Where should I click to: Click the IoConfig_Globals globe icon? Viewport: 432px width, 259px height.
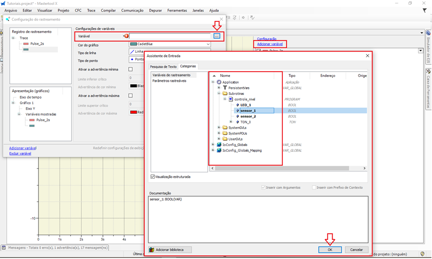tap(219, 145)
